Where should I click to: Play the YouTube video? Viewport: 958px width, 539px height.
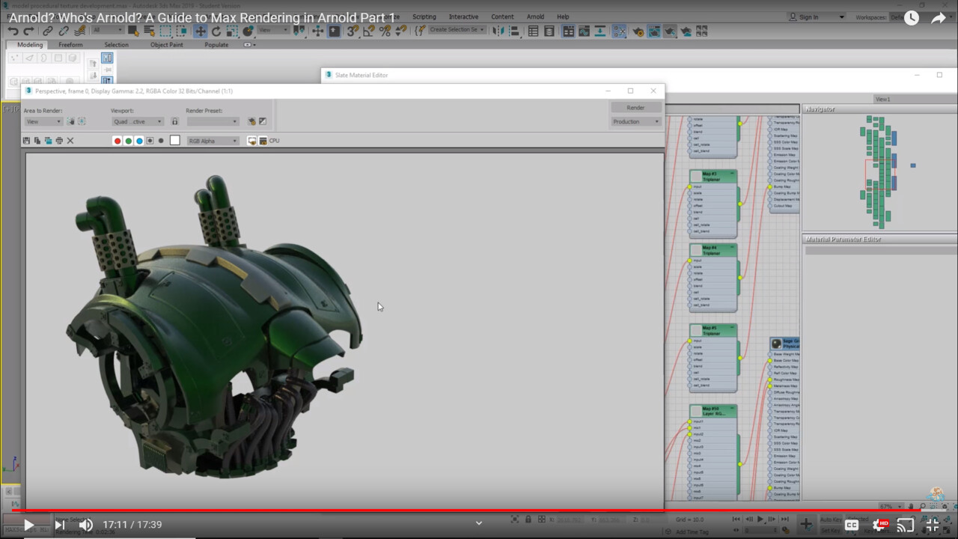[28, 525]
